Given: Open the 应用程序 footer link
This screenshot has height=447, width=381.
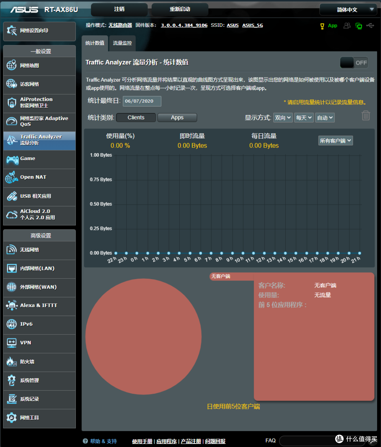Looking at the screenshot, I should [167, 441].
